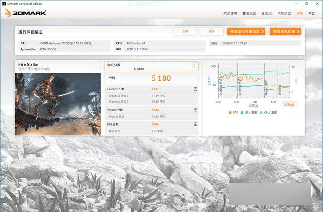The width and height of the screenshot is (323, 212).
Task: Collapse the 综合分数 combined score section
Action: [x=195, y=124]
